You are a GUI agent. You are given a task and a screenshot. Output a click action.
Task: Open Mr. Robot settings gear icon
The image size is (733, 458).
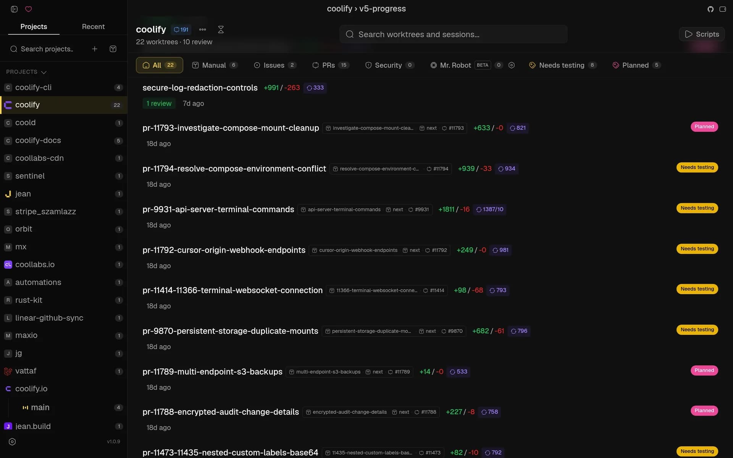pyautogui.click(x=512, y=65)
